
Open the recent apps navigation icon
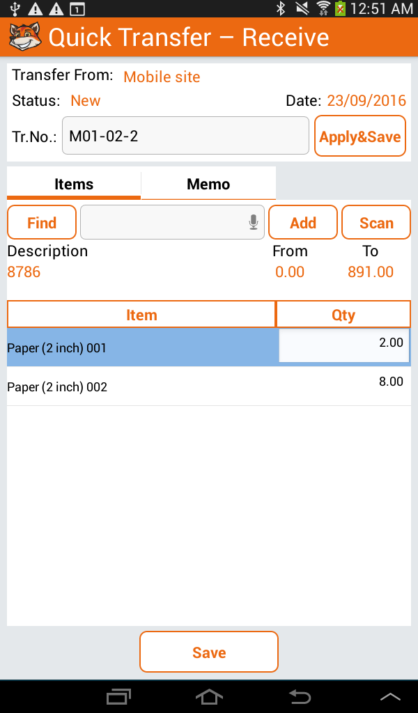[118, 696]
